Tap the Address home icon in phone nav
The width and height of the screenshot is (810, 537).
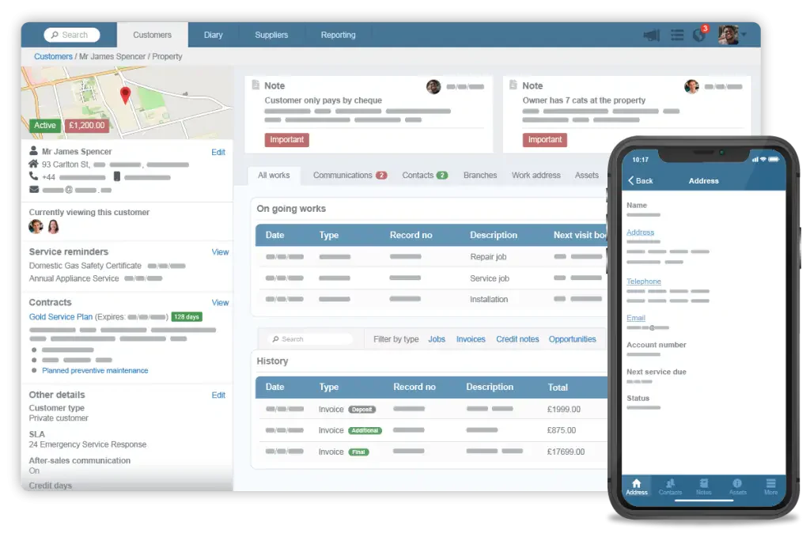[x=637, y=486]
